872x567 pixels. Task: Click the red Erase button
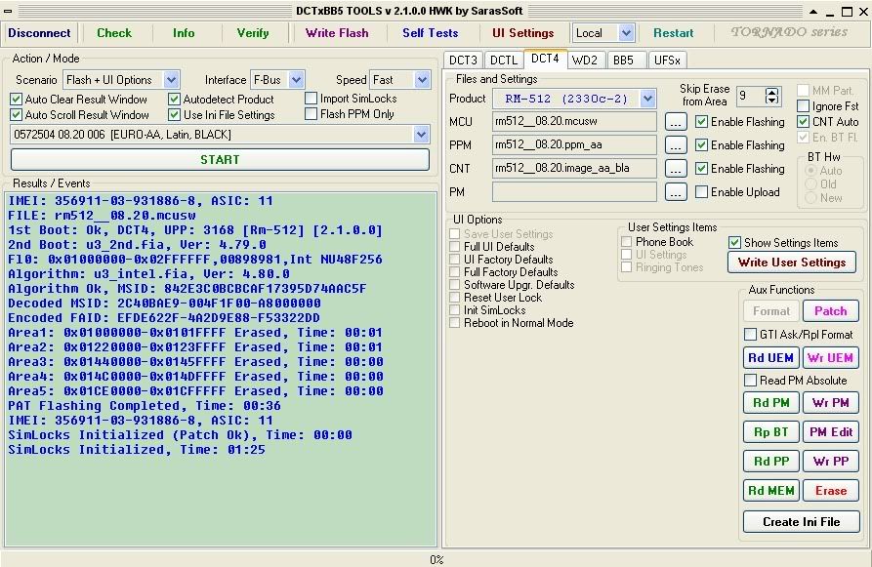(x=830, y=491)
